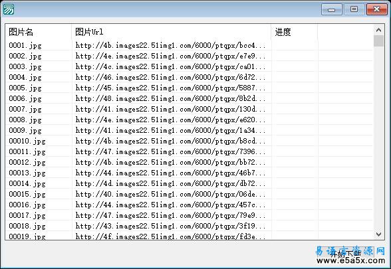Click the URL ending in e7e9

coord(170,56)
